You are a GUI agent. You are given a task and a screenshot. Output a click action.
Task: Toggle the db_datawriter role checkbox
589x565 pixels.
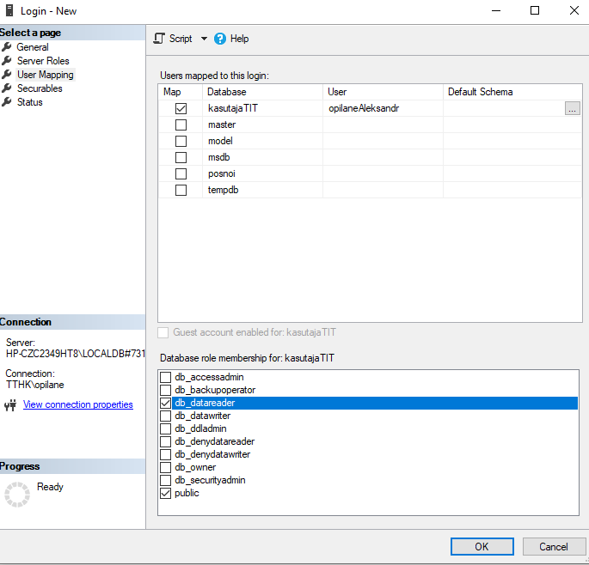165,416
